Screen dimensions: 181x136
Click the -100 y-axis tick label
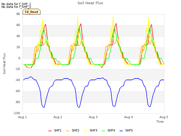point(17,113)
